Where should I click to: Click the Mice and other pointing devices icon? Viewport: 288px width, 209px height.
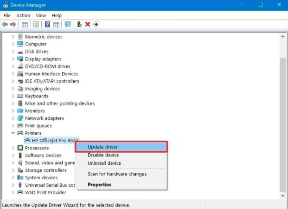[20, 103]
